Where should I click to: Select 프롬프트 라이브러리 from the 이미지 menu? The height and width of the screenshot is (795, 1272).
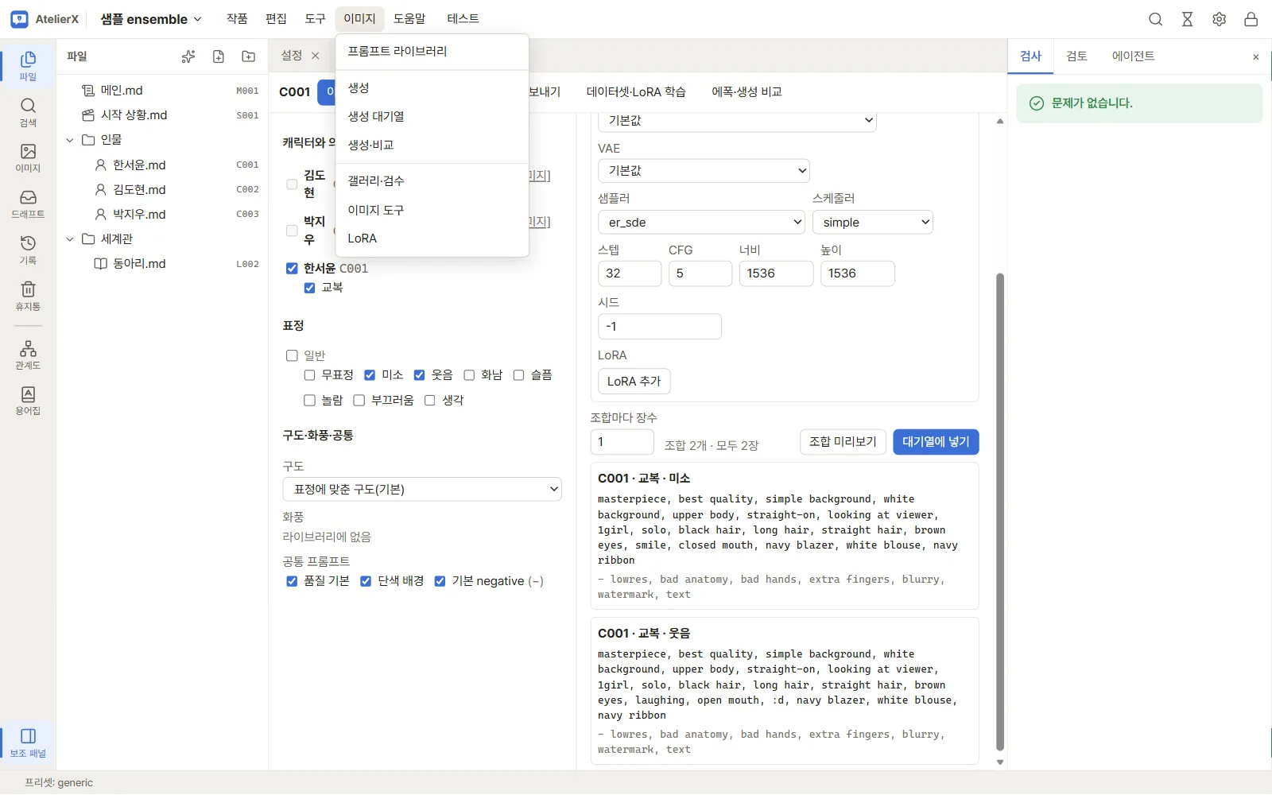[x=432, y=52]
